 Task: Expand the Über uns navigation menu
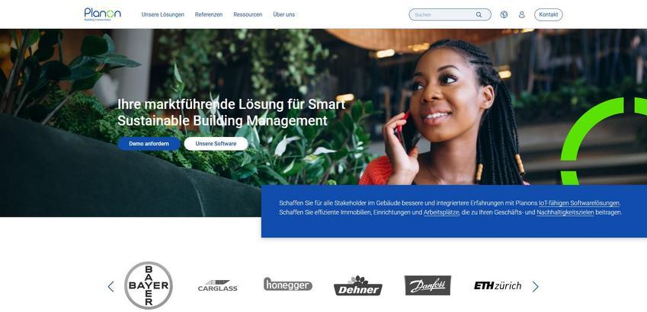(x=284, y=14)
